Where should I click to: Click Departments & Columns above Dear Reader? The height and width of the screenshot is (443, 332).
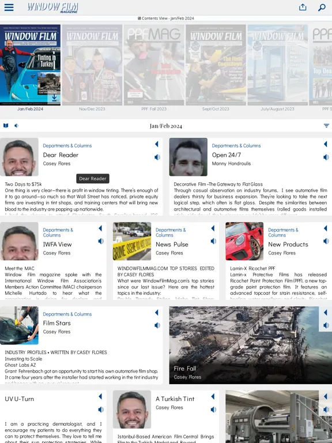[67, 146]
